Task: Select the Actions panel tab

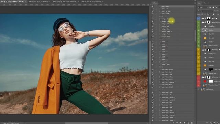Action: (x=155, y=3)
